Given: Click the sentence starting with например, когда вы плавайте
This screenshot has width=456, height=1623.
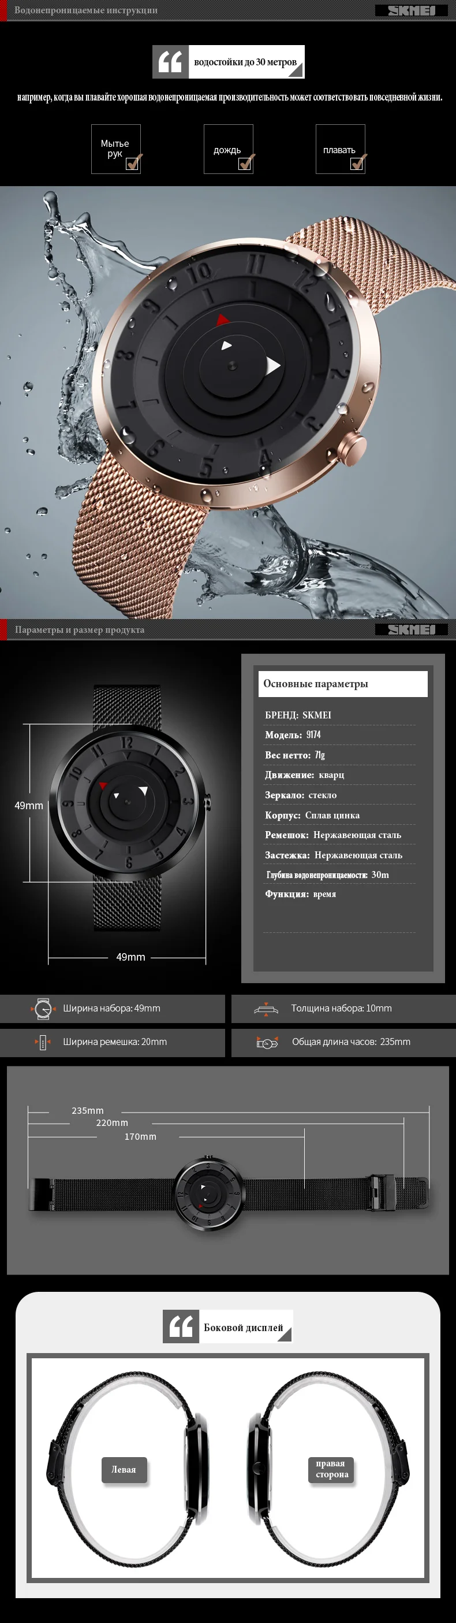Looking at the screenshot, I should (229, 97).
